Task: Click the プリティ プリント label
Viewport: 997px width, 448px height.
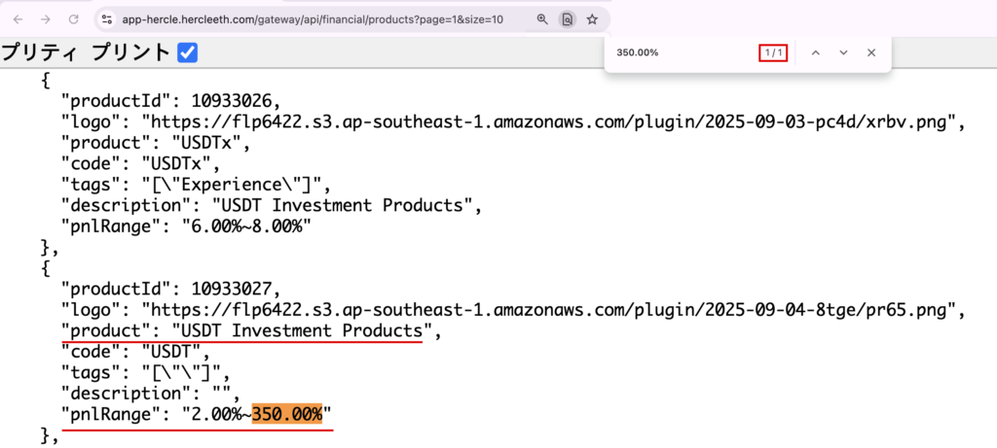Action: coord(87,53)
